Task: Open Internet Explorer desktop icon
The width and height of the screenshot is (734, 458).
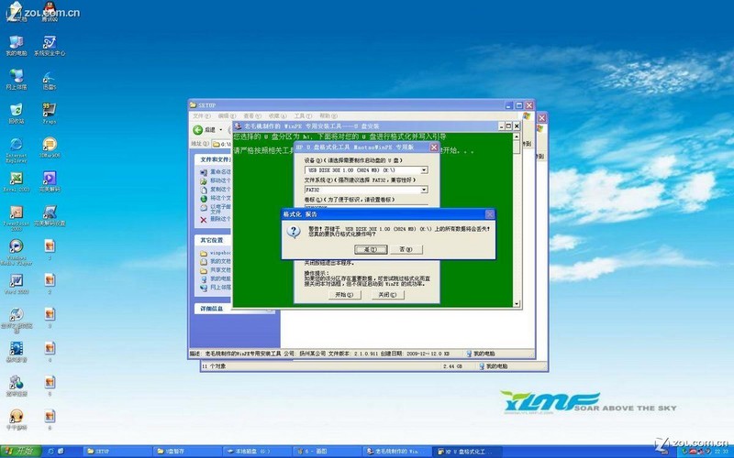Action: pyautogui.click(x=16, y=149)
